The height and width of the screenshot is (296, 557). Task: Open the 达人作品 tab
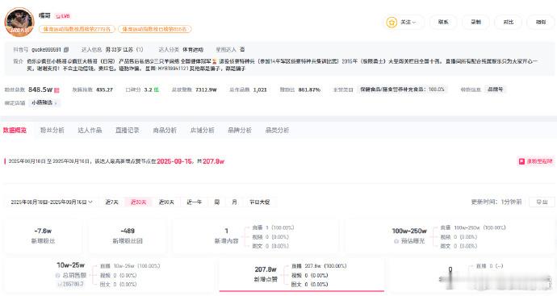coord(90,130)
